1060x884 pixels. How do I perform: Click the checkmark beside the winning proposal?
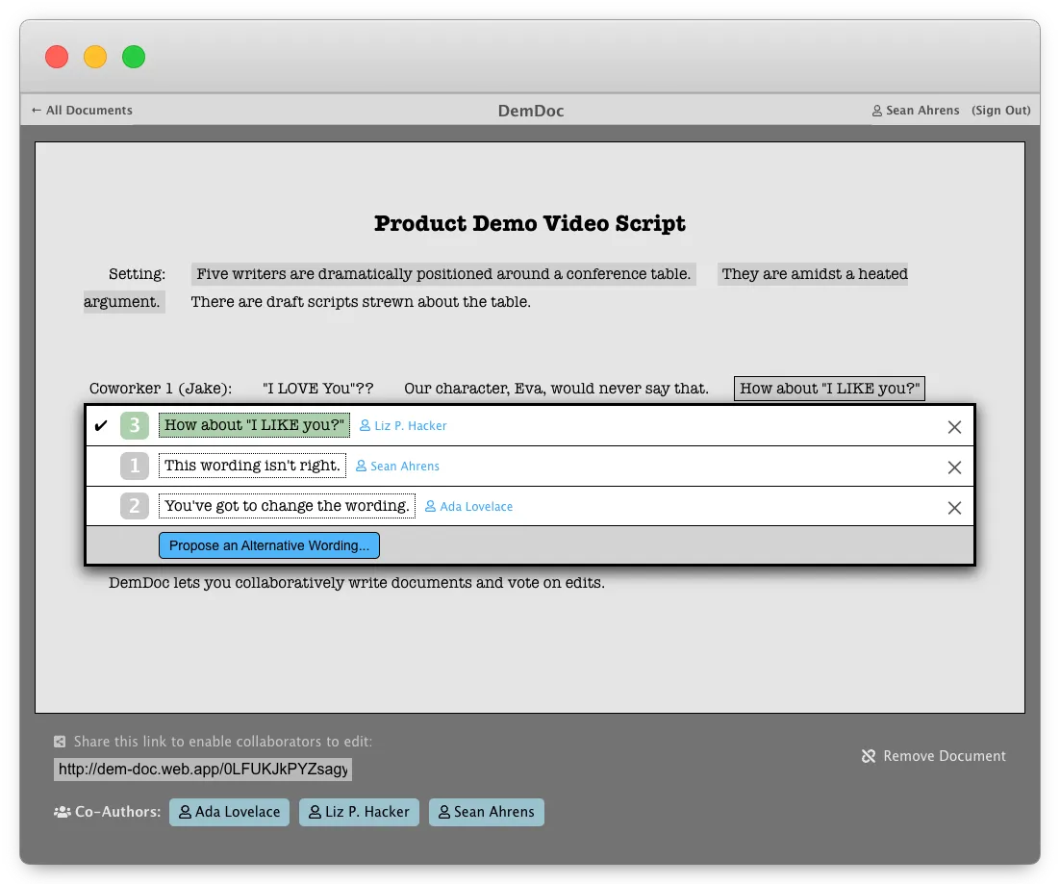click(101, 426)
